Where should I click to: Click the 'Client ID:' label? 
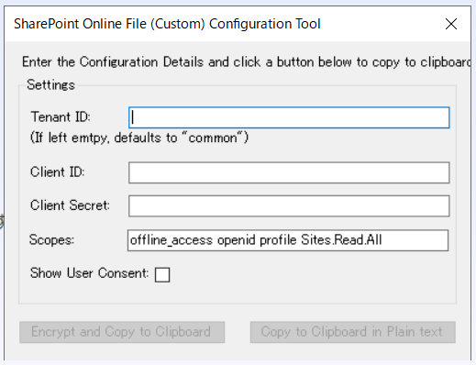pos(58,172)
